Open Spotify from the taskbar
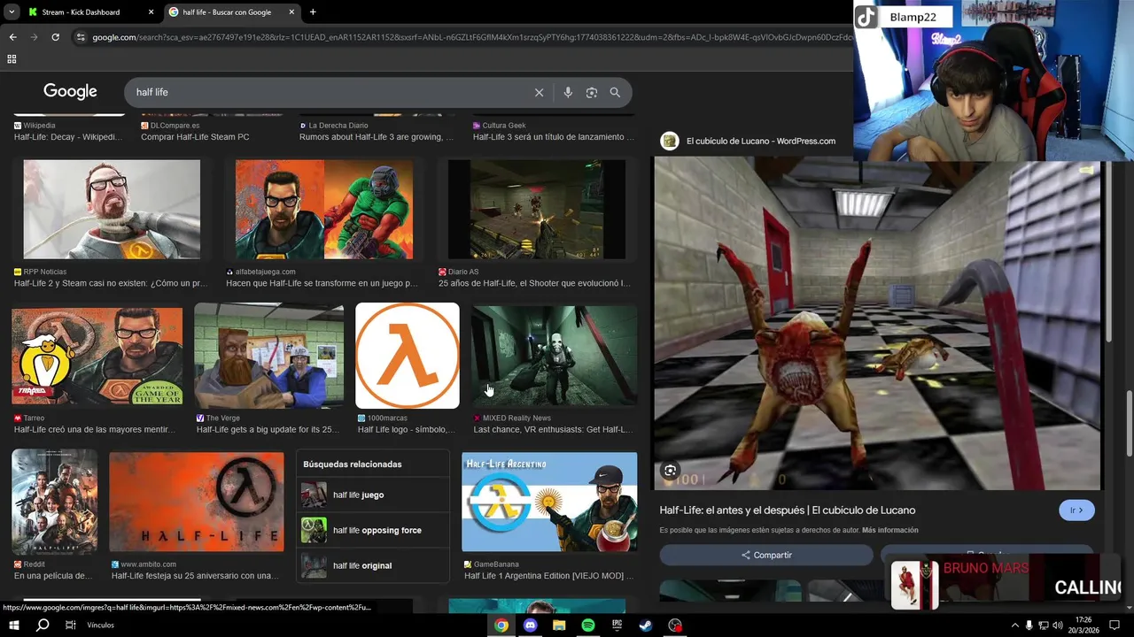 (588, 625)
